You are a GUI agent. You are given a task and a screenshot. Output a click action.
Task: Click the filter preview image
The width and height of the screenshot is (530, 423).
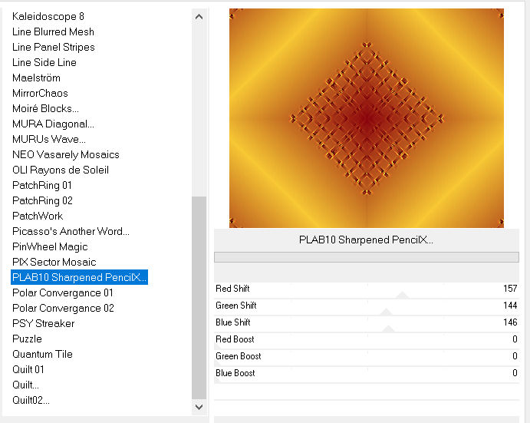(366, 118)
